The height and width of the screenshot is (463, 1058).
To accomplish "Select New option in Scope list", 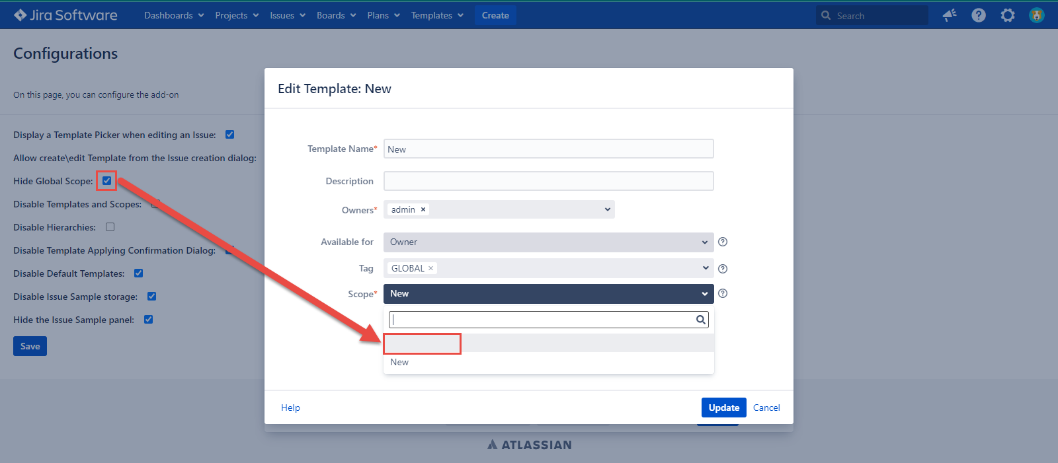I will coord(400,363).
